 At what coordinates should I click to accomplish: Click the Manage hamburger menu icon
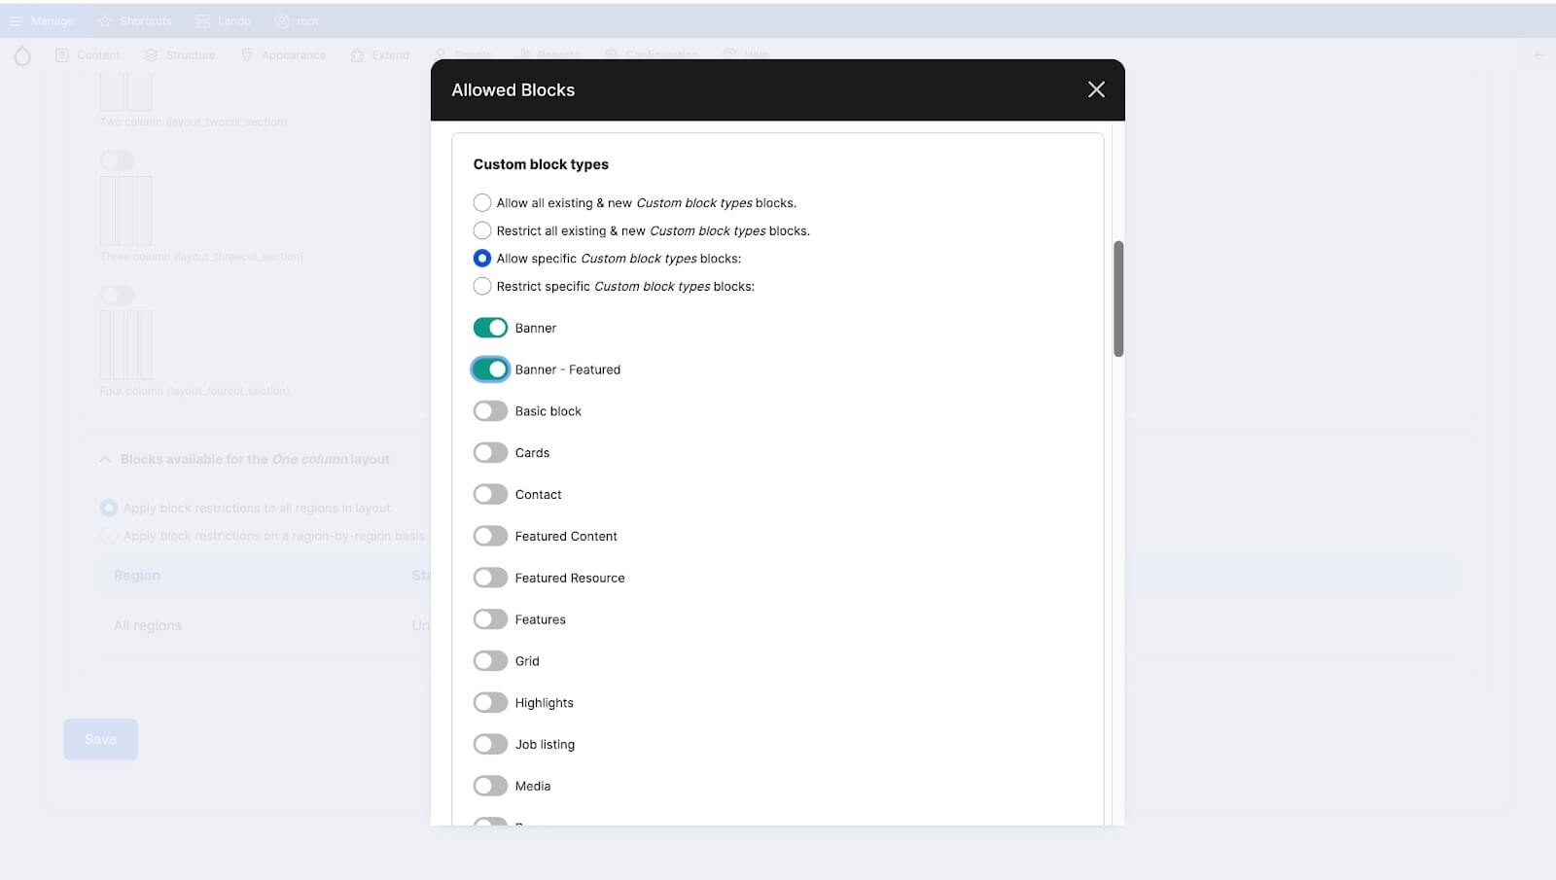tap(17, 21)
